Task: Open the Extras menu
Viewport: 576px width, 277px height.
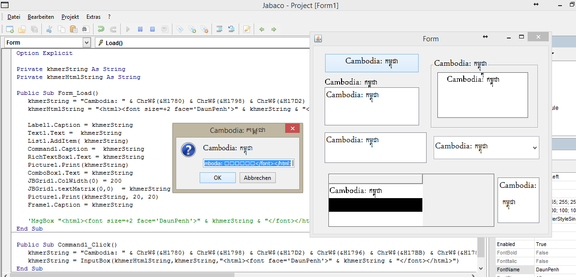Action: coord(93,17)
